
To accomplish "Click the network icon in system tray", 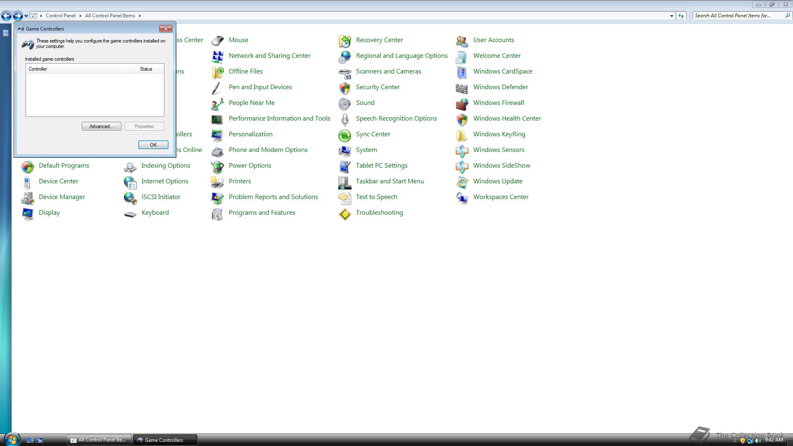I will [x=750, y=441].
